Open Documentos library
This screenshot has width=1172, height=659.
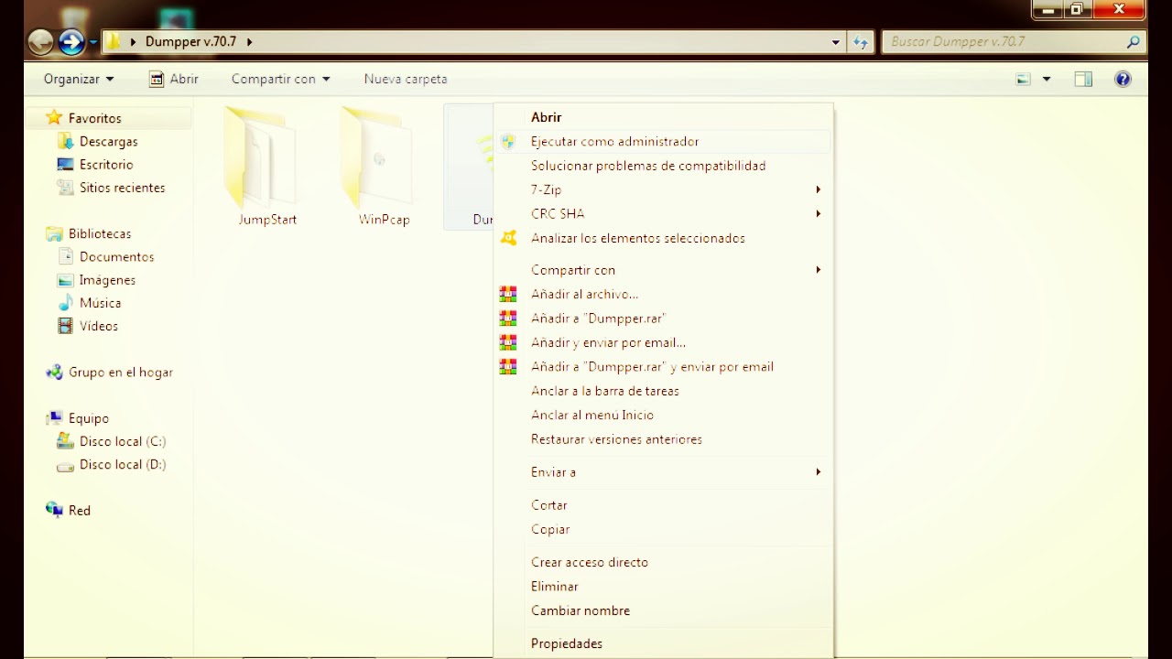(x=116, y=257)
